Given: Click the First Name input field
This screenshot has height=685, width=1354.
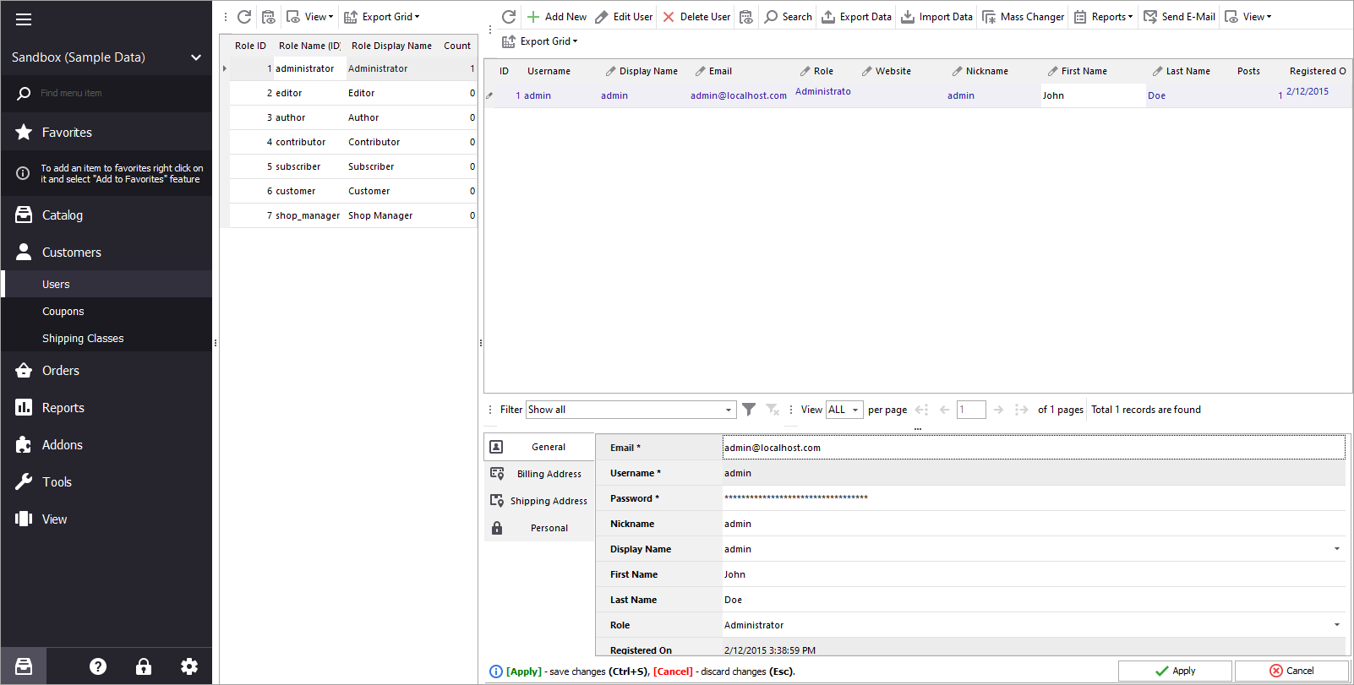Looking at the screenshot, I should (x=1031, y=574).
